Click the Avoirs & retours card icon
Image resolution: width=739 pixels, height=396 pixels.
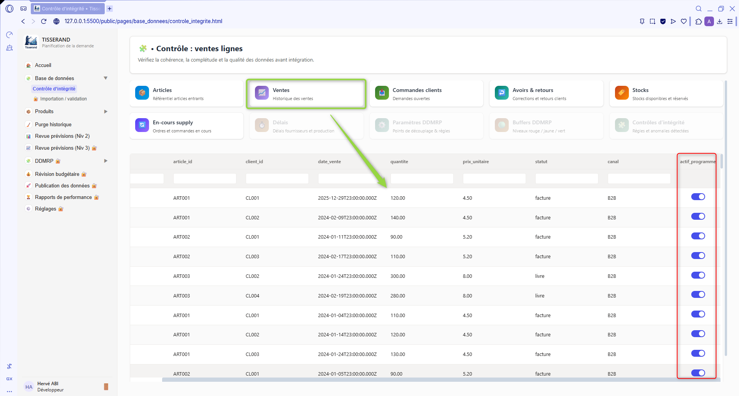click(501, 93)
